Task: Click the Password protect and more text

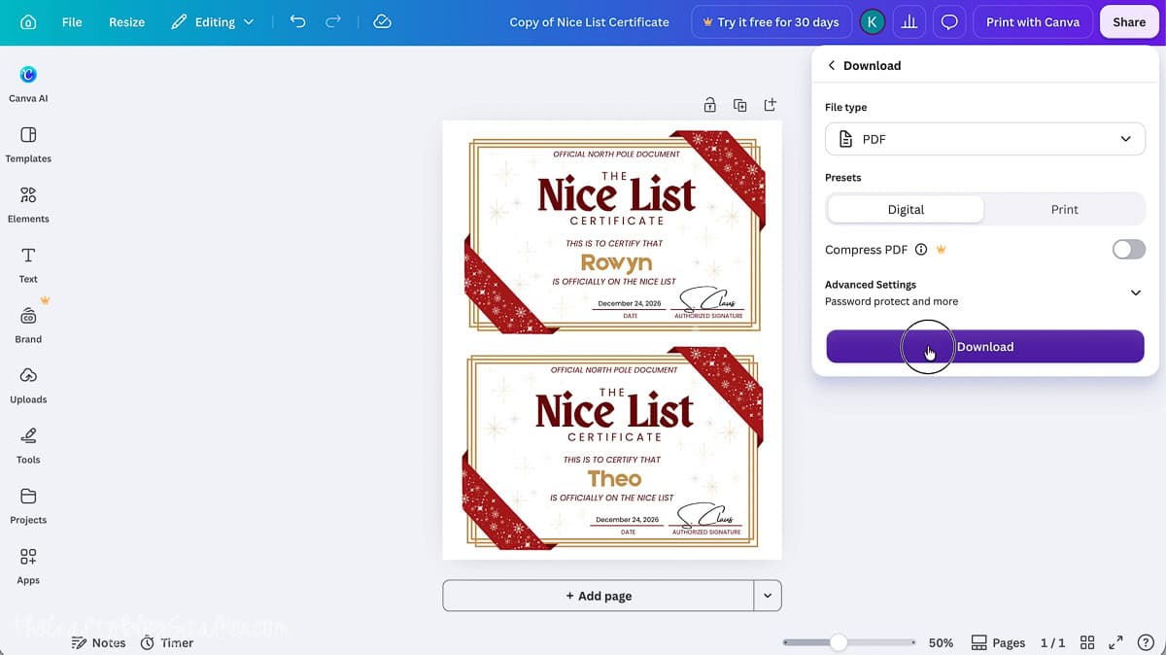Action: click(x=891, y=301)
